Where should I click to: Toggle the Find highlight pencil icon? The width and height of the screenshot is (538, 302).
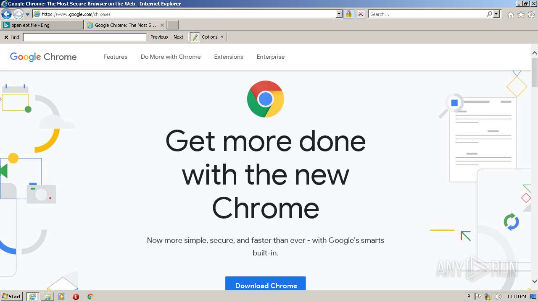(195, 37)
